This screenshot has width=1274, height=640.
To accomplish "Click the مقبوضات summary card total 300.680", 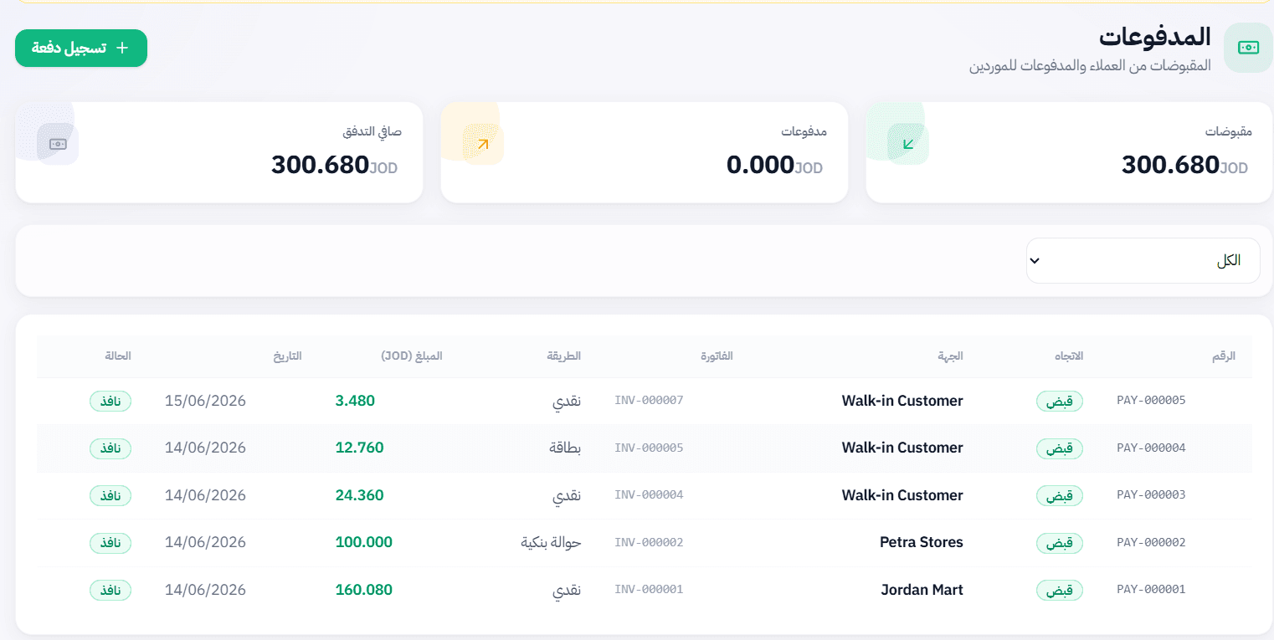I will [x=1170, y=165].
